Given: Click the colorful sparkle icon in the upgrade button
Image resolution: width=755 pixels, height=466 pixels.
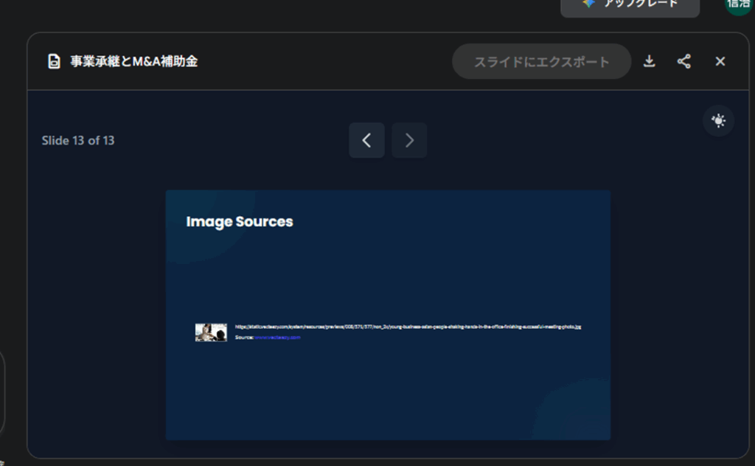Looking at the screenshot, I should point(588,4).
